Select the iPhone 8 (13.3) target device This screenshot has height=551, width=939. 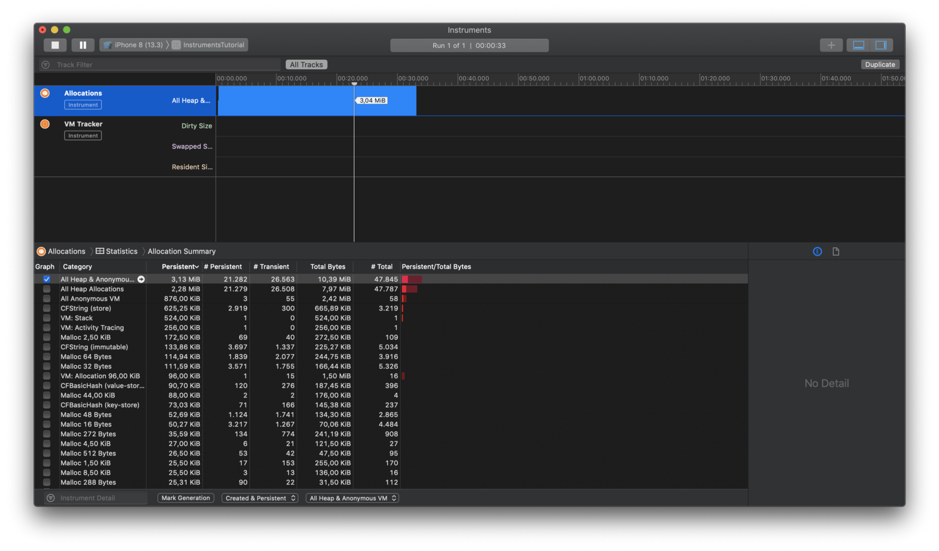[x=133, y=45]
